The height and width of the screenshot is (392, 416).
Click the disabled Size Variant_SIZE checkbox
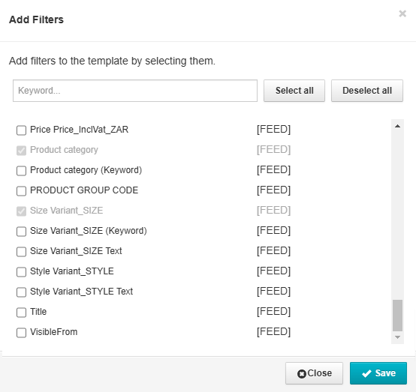21,211
